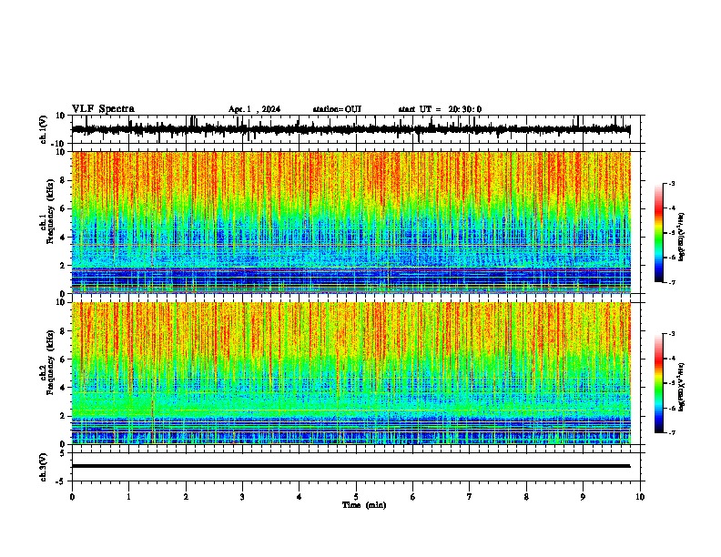The width and height of the screenshot is (721, 557).
Task: Click the date 'Apr. 1, 2024' label
Action: (x=254, y=109)
